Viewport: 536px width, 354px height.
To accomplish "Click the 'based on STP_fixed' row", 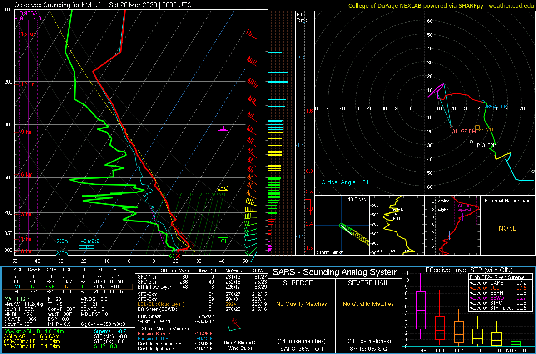I will pos(499,309).
